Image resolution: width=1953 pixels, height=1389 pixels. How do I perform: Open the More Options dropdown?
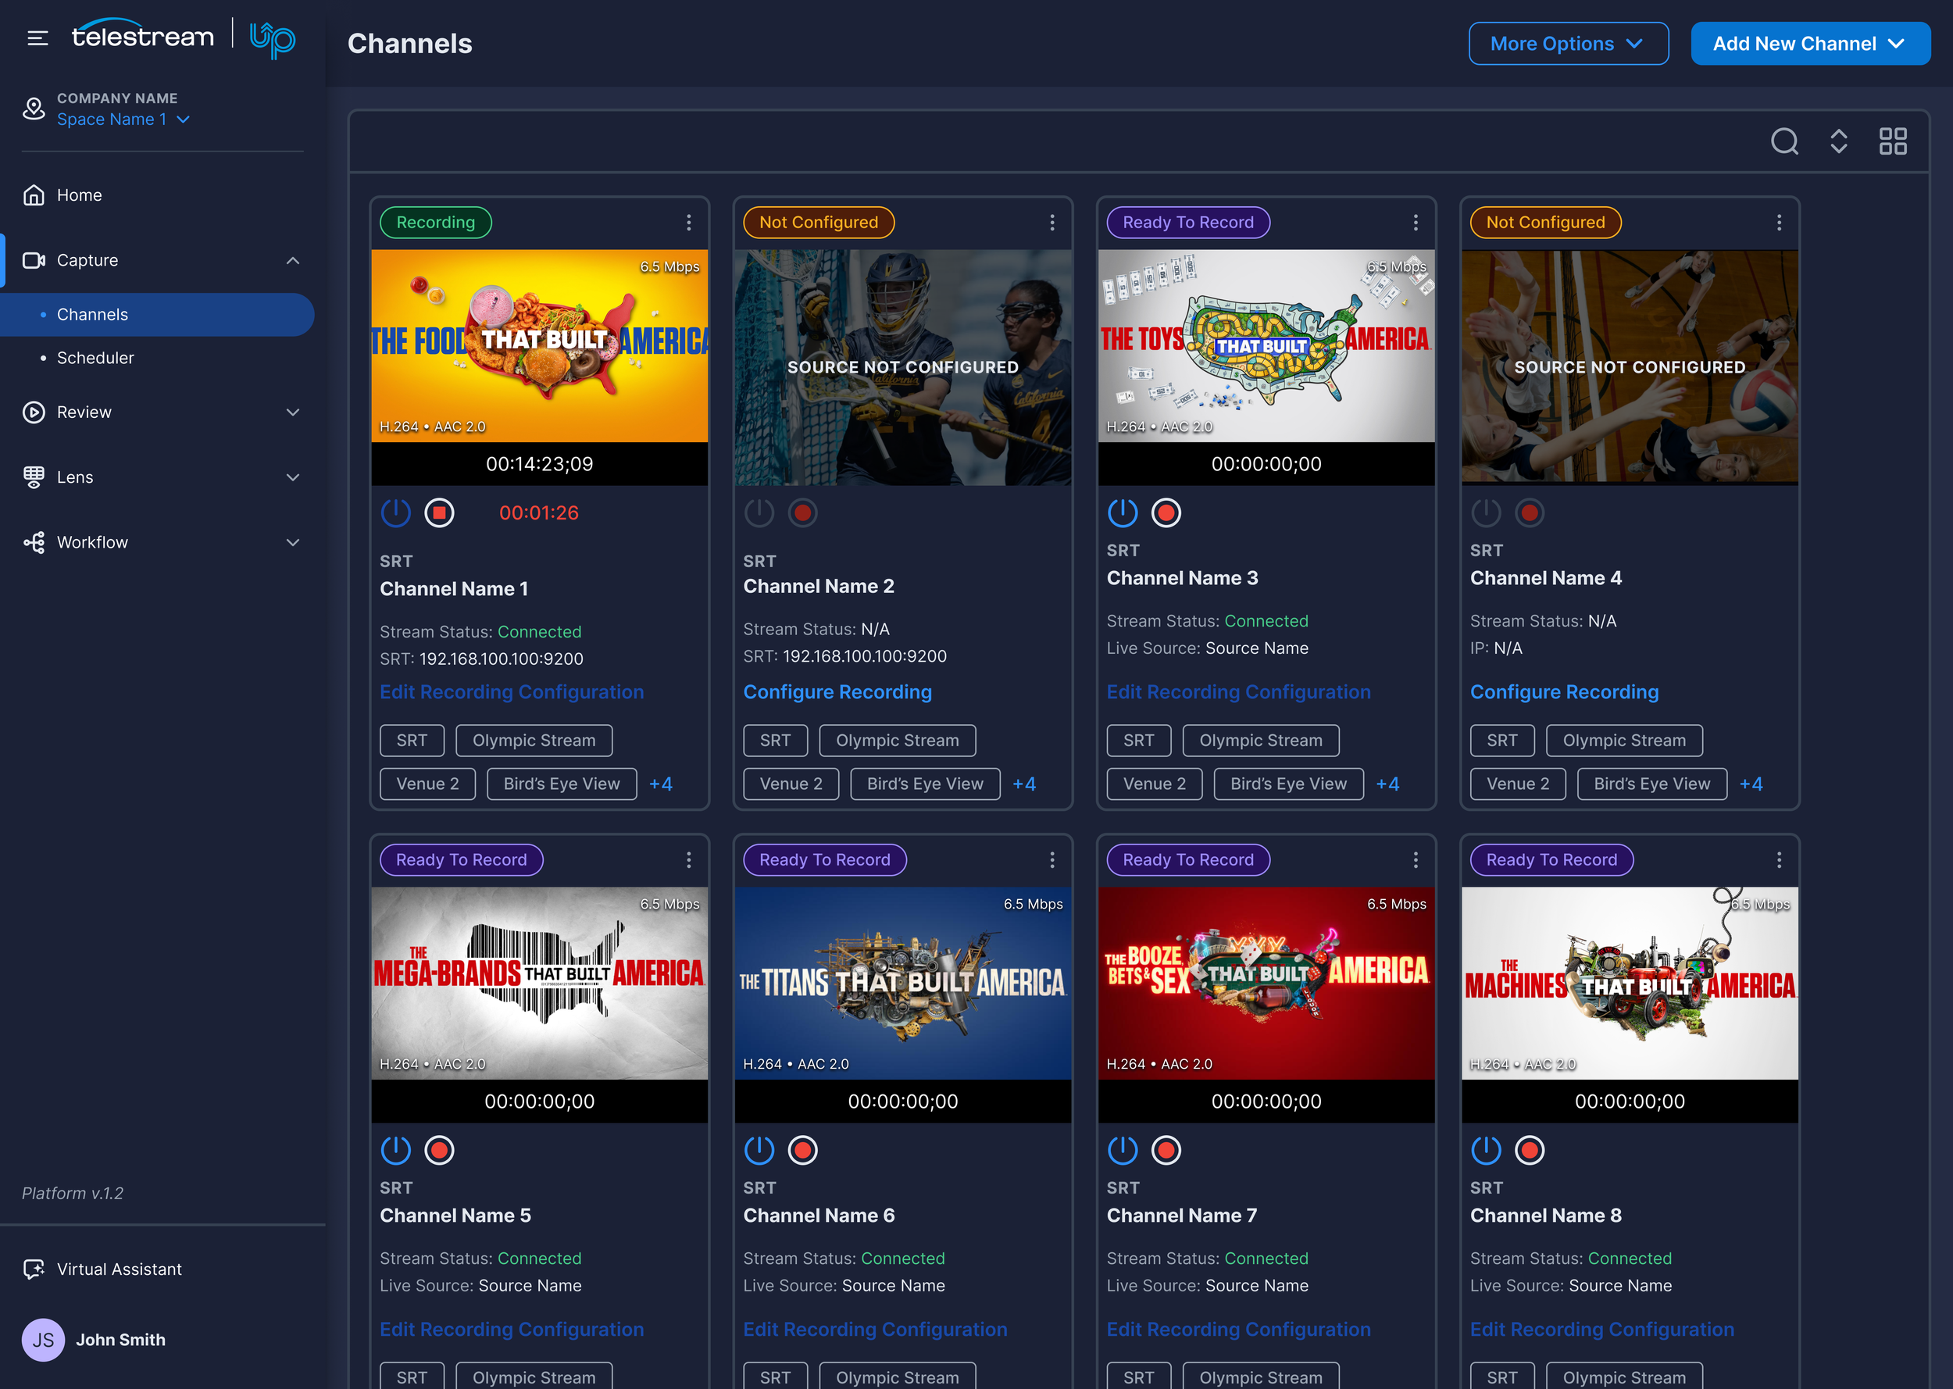[1568, 44]
